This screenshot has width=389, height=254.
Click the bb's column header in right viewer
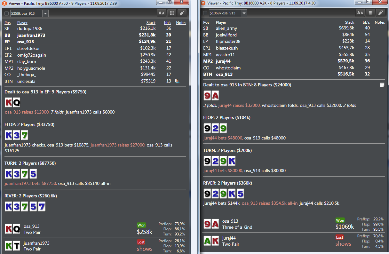pyautogui.click(x=366, y=22)
